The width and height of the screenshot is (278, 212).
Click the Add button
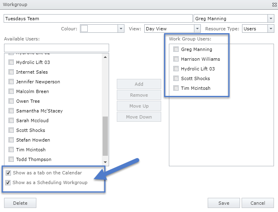(x=139, y=84)
